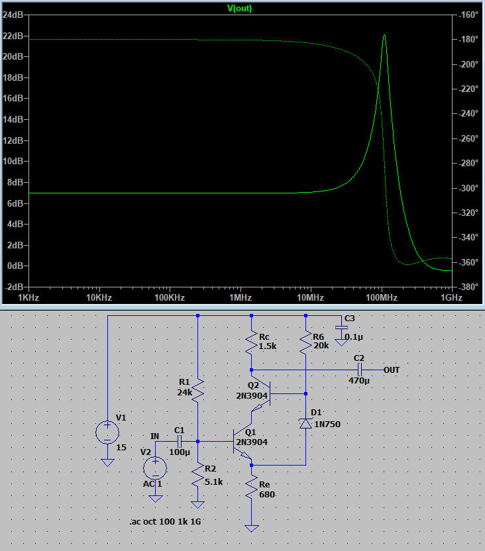The image size is (485, 551).
Task: Click the V2 AC source symbol
Action: [x=155, y=468]
